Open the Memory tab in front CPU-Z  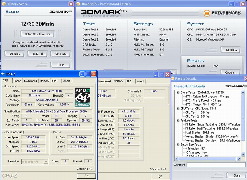[x=44, y=81]
